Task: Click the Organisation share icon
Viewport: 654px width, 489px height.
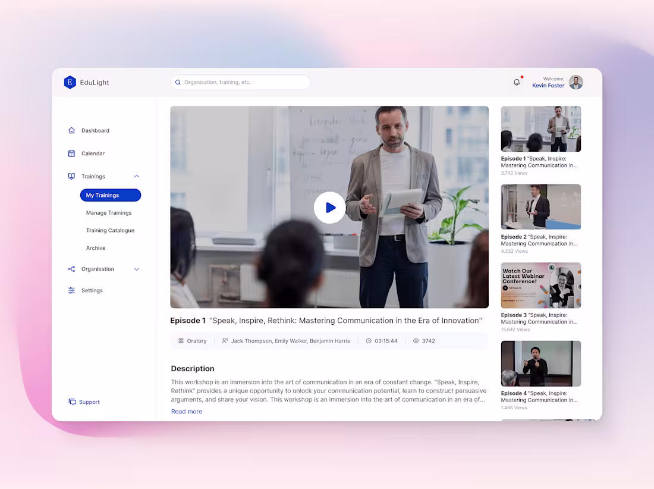Action: coord(71,269)
